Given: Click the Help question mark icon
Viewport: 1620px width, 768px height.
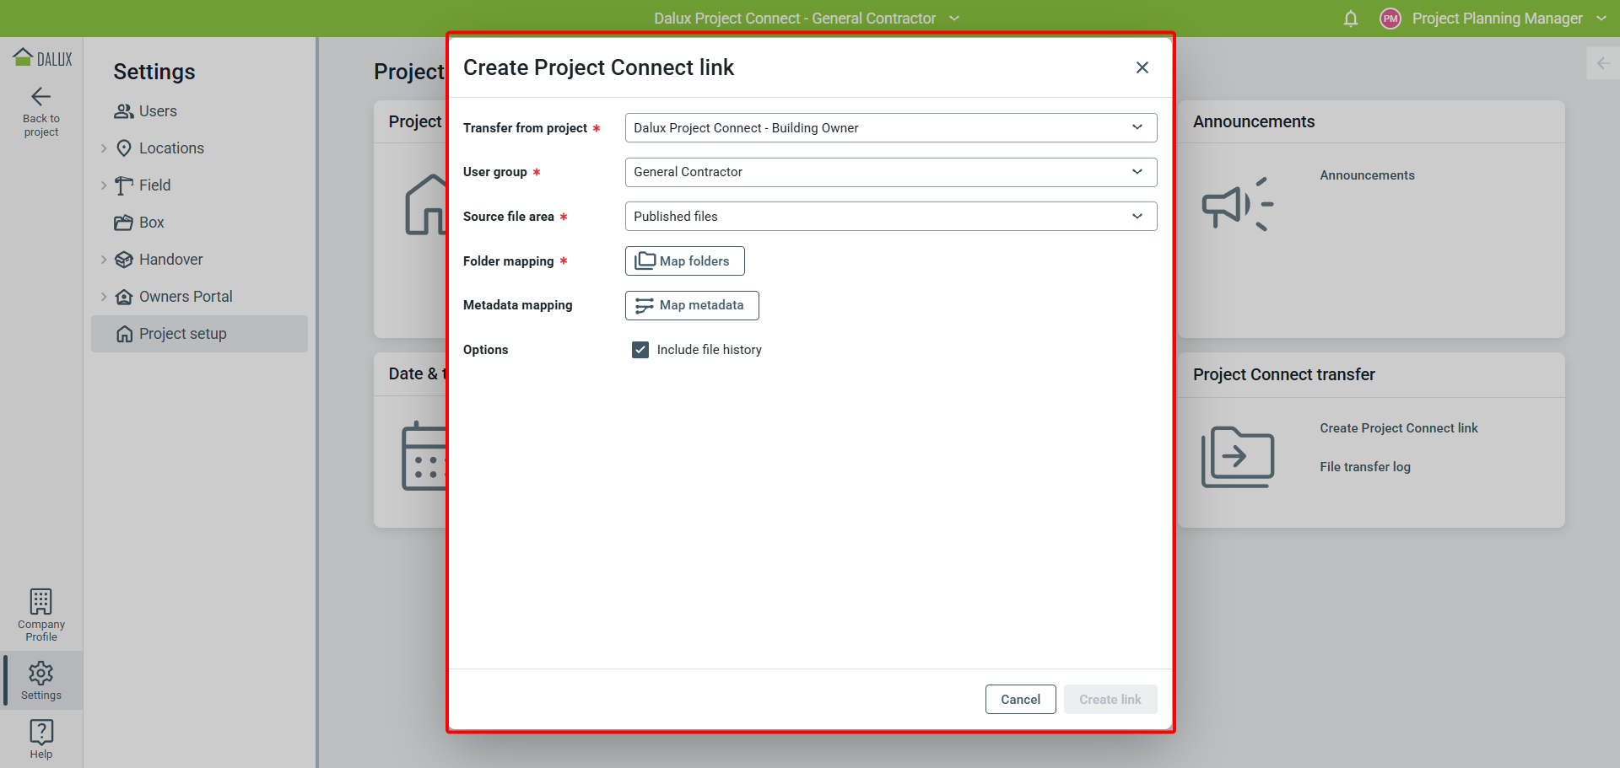Looking at the screenshot, I should coord(40,732).
